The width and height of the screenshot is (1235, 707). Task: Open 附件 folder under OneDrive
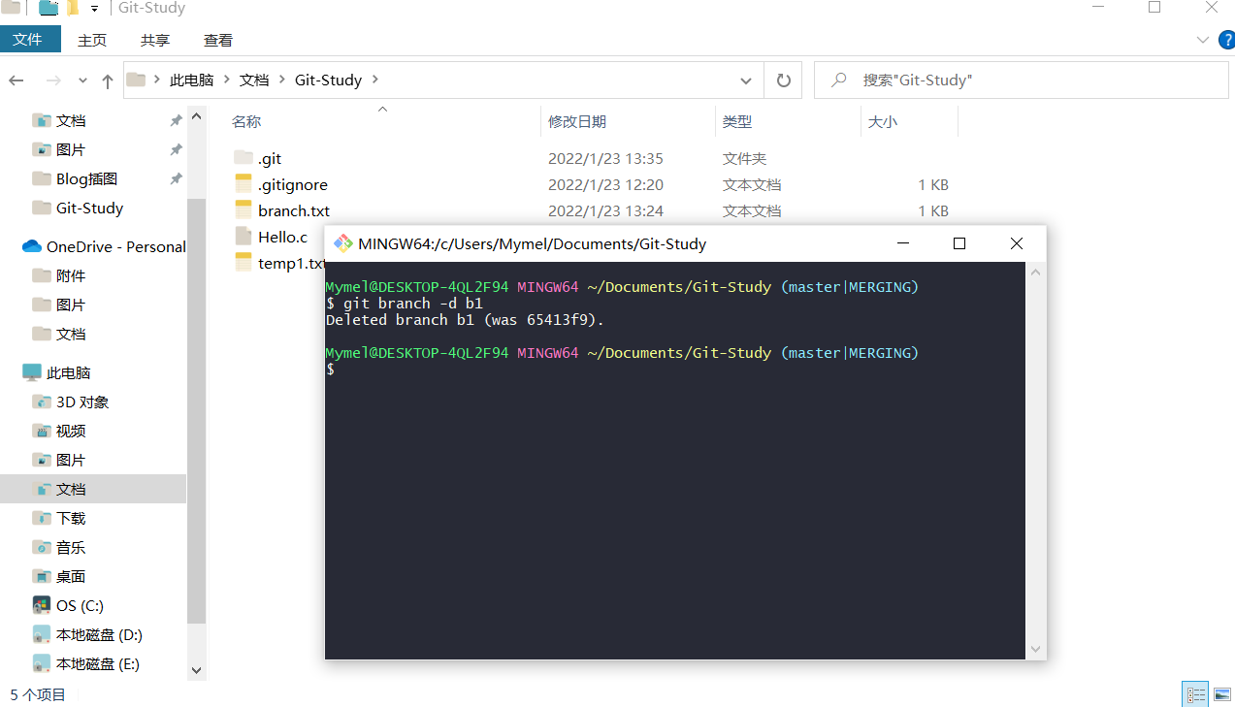tap(71, 275)
